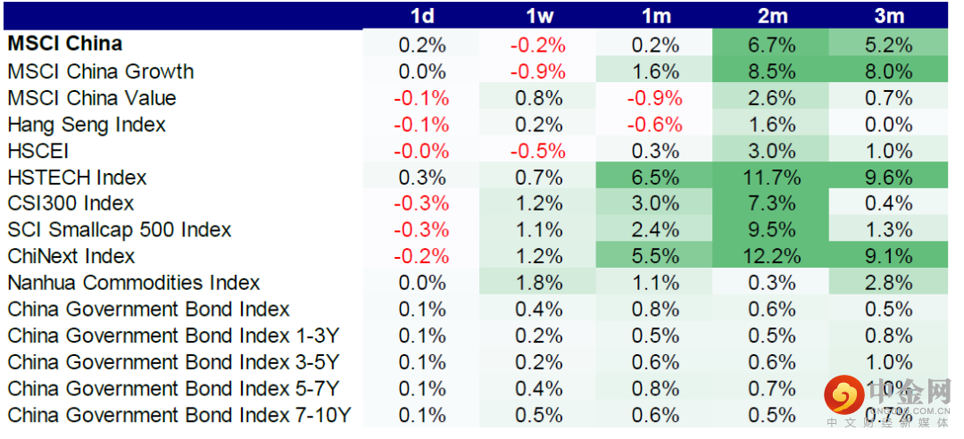
Task: Select the bold MSCI China row label
Action: pyautogui.click(x=65, y=44)
